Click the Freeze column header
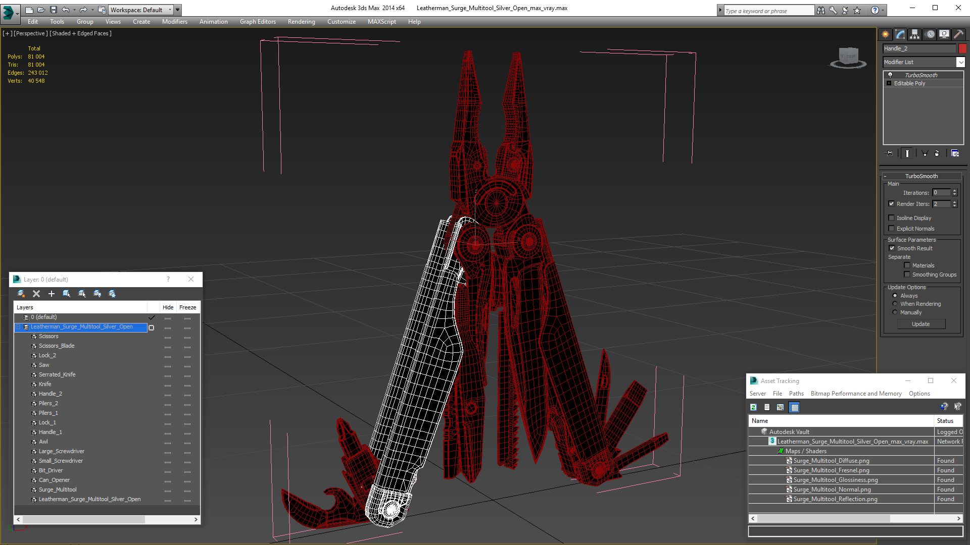 pyautogui.click(x=187, y=307)
